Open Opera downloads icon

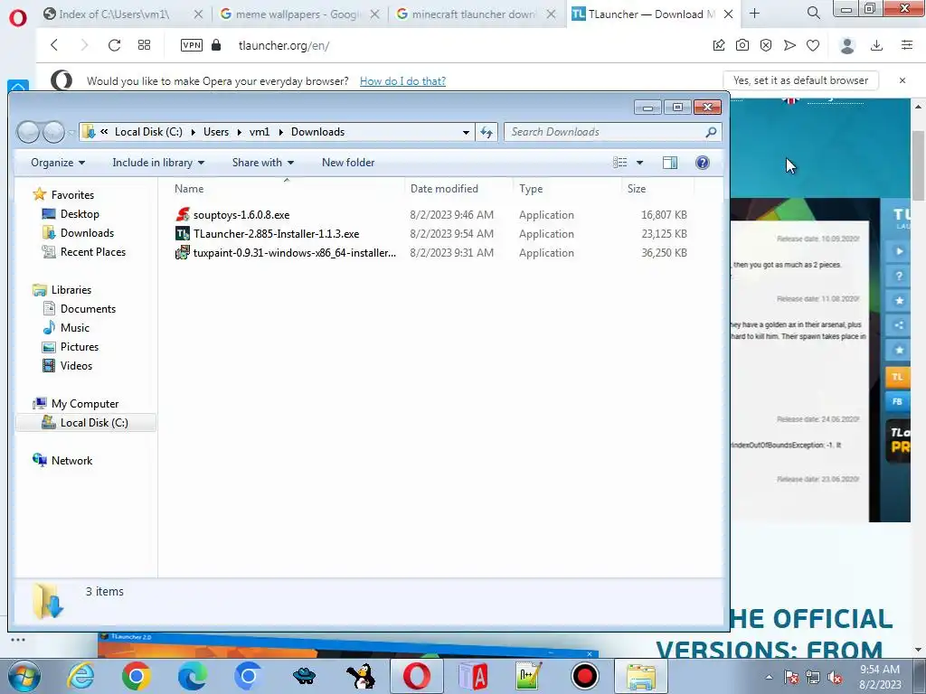pyautogui.click(x=877, y=45)
